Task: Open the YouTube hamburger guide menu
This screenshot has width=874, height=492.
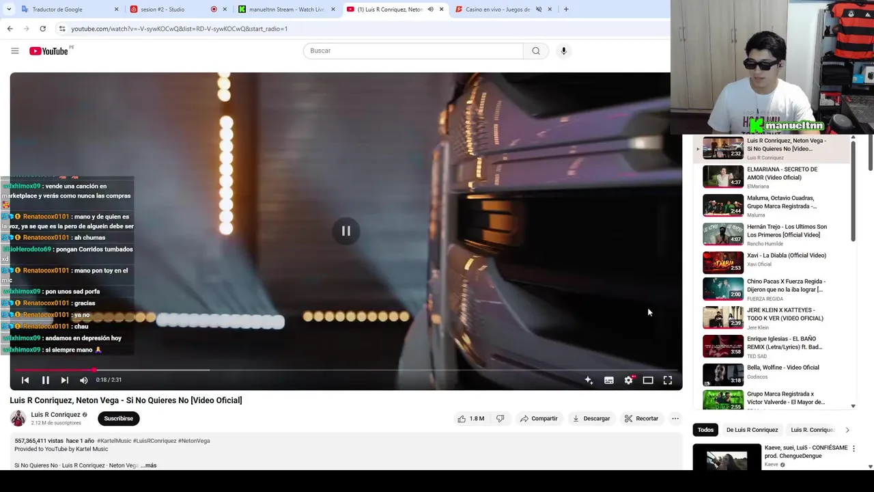Action: click(x=14, y=51)
